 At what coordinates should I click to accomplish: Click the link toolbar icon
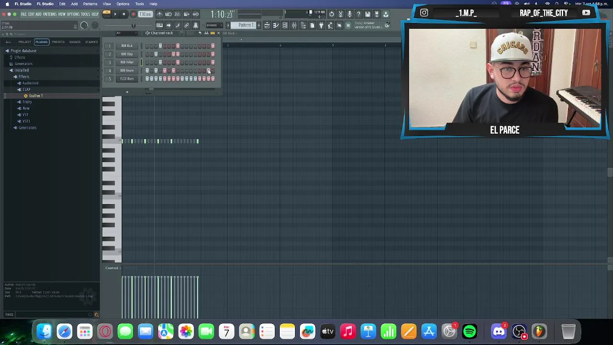[186, 25]
